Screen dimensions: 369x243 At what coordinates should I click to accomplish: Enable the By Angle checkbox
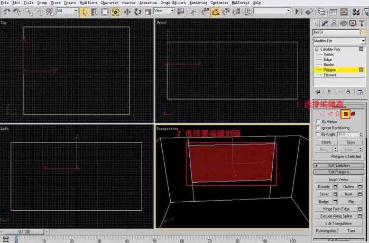[318, 134]
